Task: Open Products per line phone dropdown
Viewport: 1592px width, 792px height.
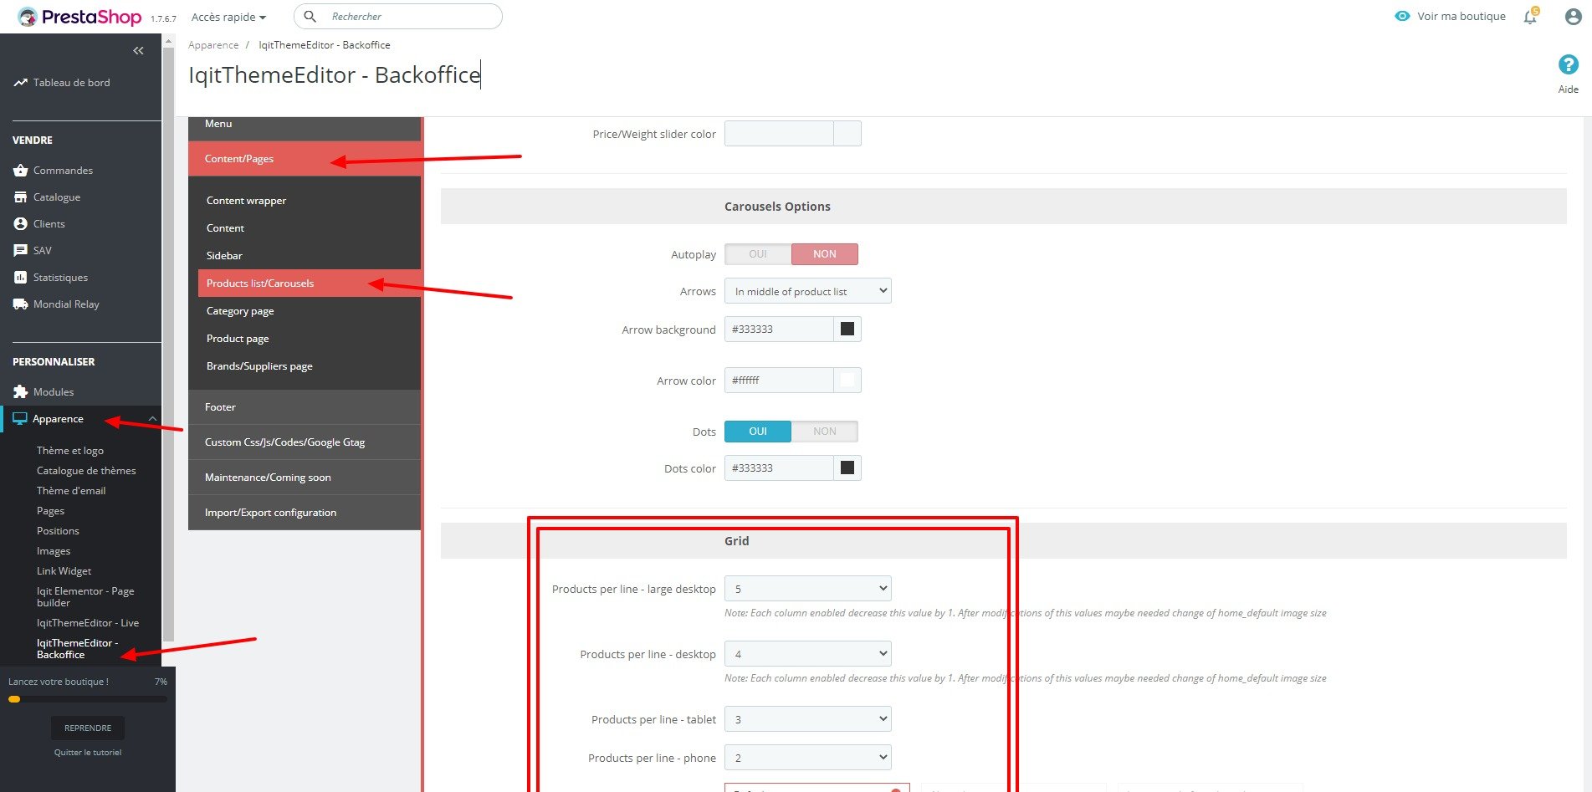Action: pos(808,758)
